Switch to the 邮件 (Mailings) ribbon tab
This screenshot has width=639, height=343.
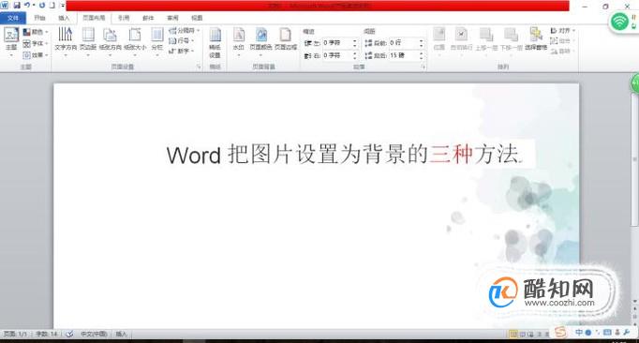[148, 18]
